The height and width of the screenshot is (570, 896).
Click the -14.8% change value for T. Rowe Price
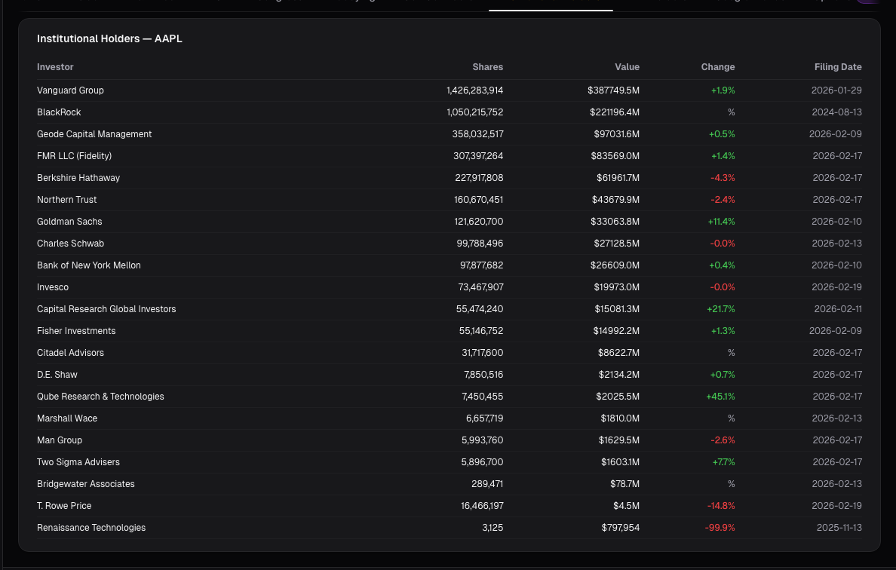tap(721, 505)
